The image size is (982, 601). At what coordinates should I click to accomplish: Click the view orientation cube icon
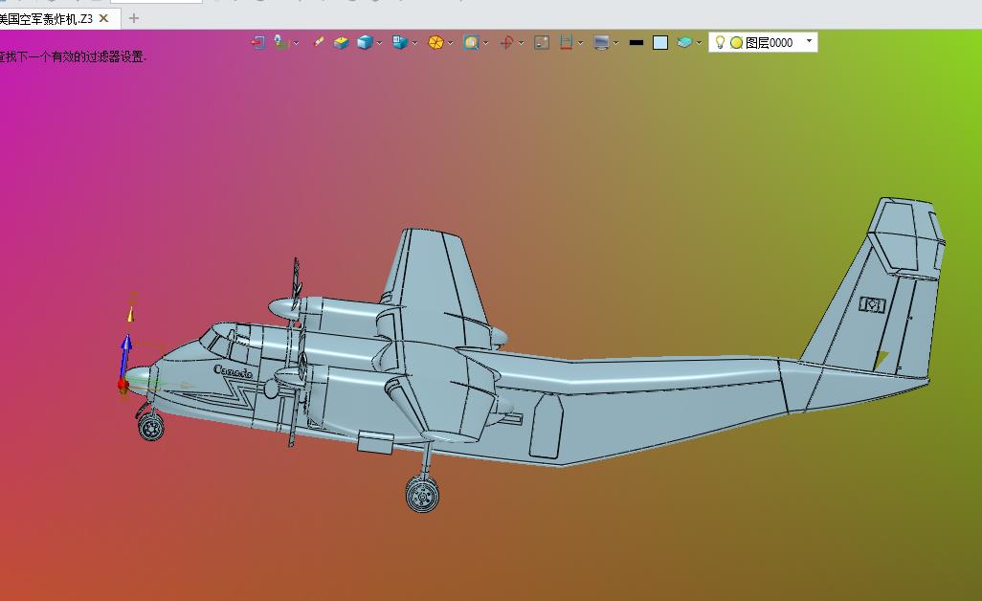pyautogui.click(x=399, y=42)
